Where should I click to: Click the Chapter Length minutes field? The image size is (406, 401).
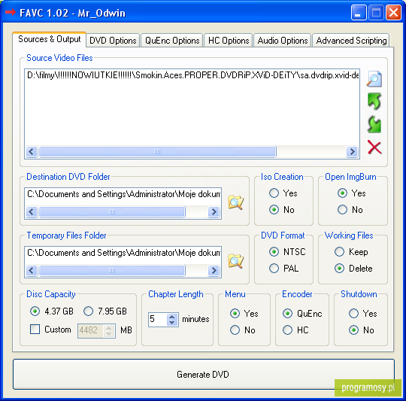click(158, 319)
